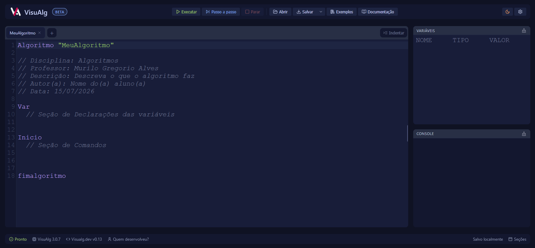Open Quem desenvolveu? link
535x248 pixels.
tap(128, 239)
